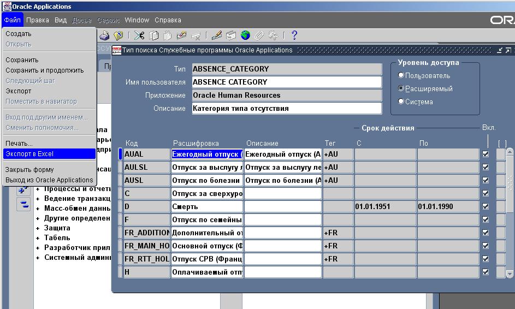Select the Система access level radio

click(x=401, y=102)
